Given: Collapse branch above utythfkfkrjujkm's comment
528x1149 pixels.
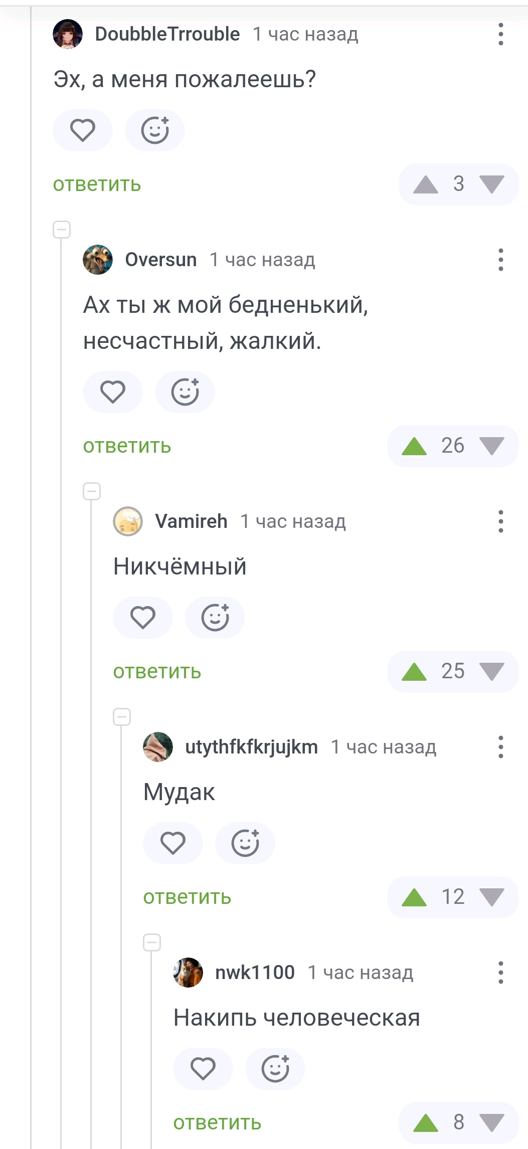Looking at the screenshot, I should coord(122,717).
